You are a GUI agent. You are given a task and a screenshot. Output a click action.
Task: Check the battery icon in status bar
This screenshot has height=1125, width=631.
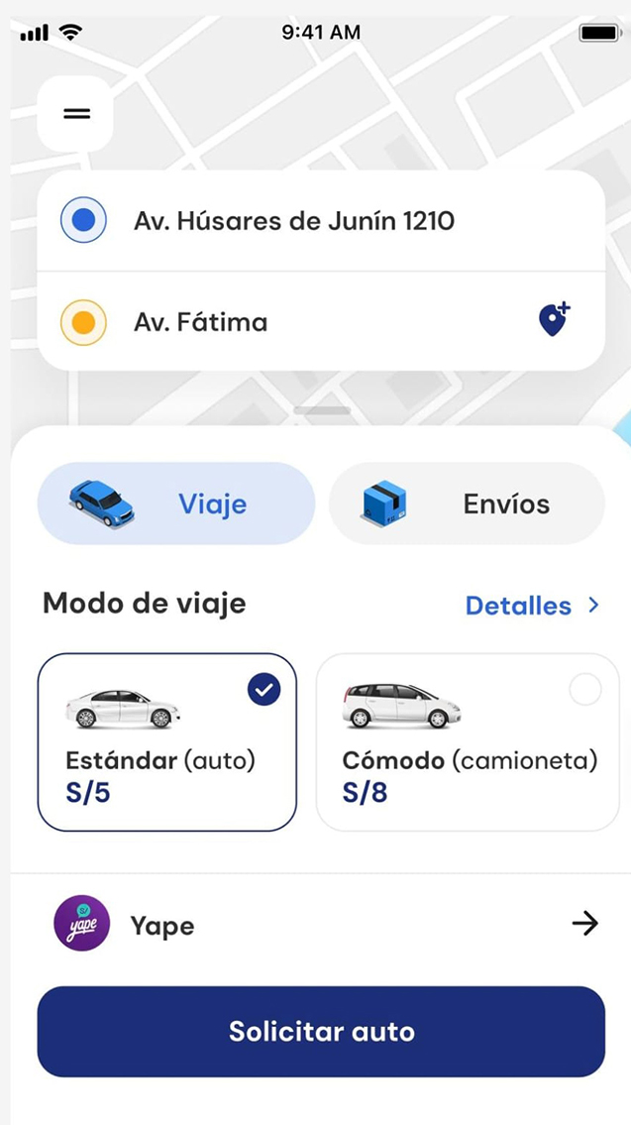(x=598, y=33)
